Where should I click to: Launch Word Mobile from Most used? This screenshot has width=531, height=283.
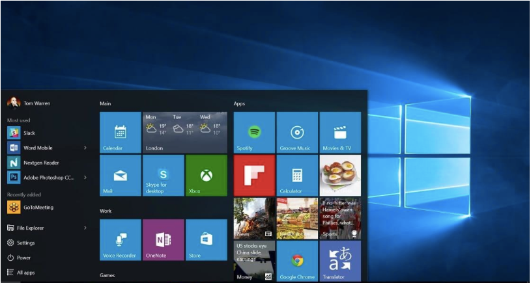pyautogui.click(x=47, y=148)
